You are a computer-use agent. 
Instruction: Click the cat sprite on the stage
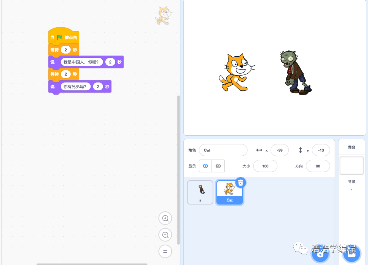(x=237, y=72)
